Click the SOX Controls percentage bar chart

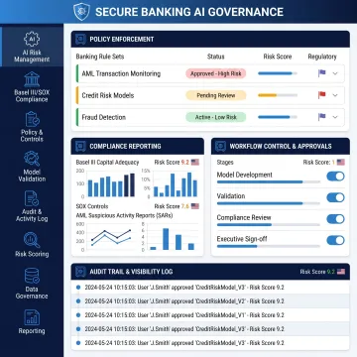(170, 183)
